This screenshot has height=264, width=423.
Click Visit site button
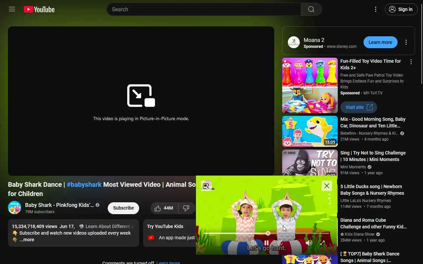(x=359, y=107)
